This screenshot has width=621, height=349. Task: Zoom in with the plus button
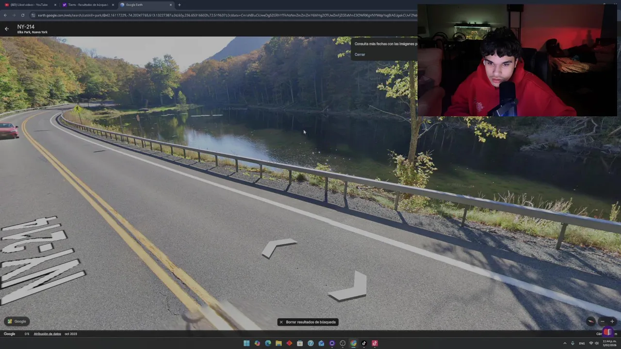click(612, 321)
